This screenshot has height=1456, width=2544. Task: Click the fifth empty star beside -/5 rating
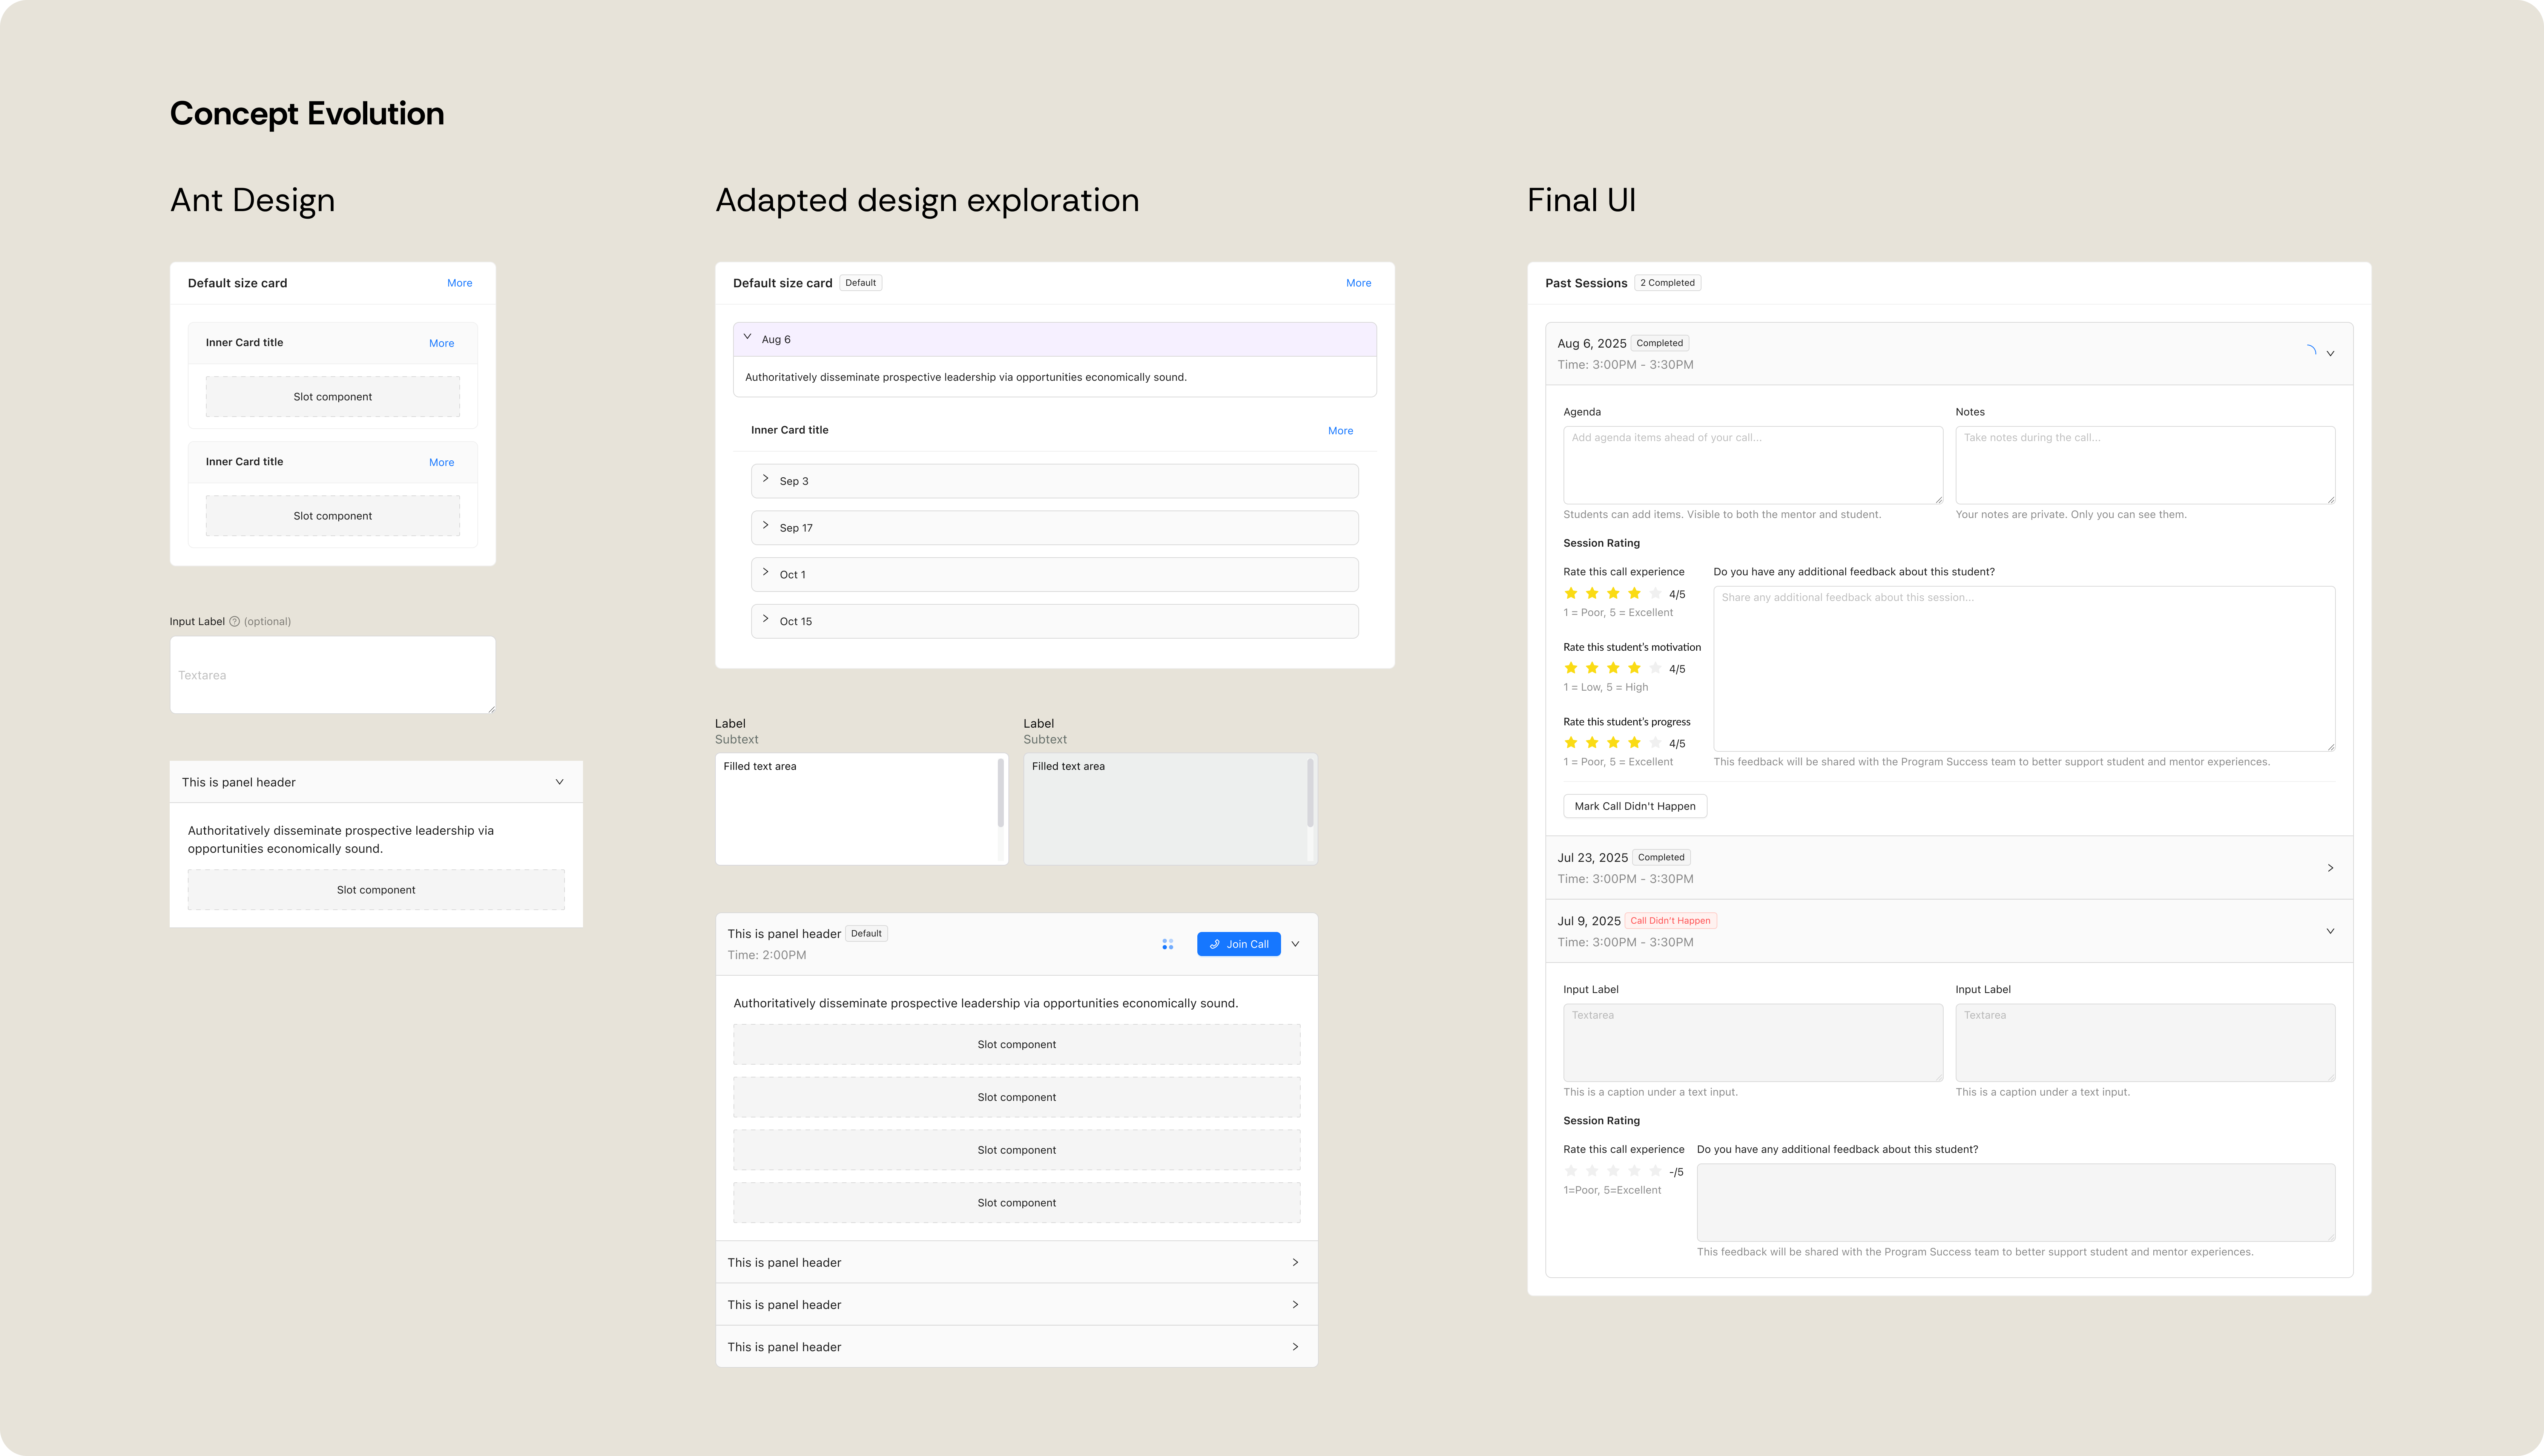[x=1655, y=1171]
